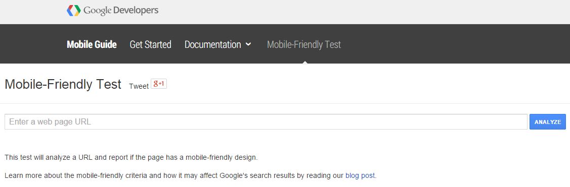
Task: Expand the Documentation dropdown arrow
Action: click(248, 44)
